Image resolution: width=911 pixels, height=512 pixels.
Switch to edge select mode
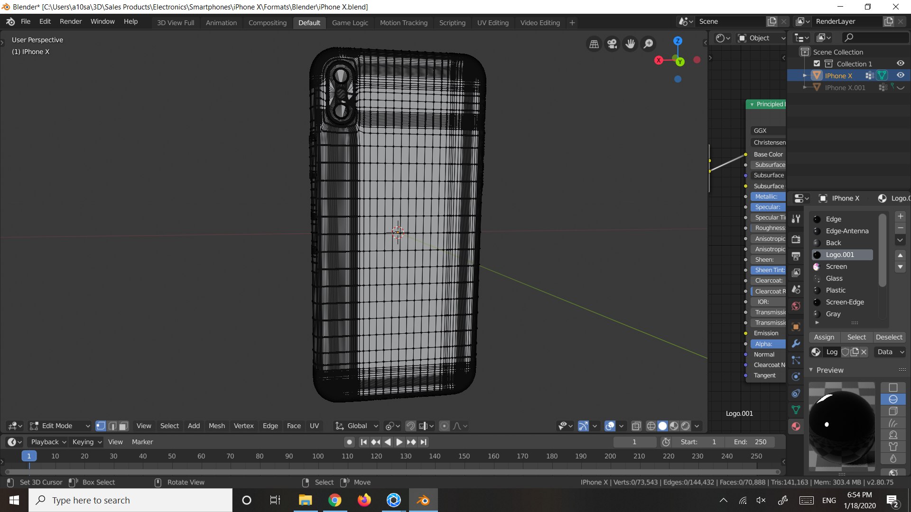click(112, 426)
